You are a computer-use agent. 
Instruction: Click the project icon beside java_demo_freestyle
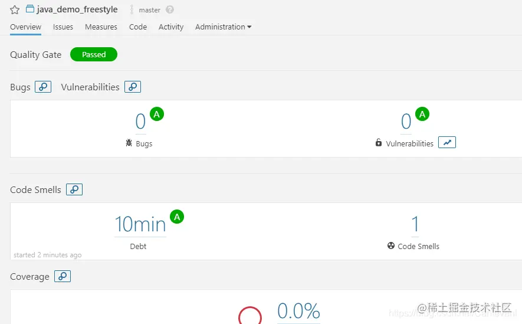click(x=30, y=9)
